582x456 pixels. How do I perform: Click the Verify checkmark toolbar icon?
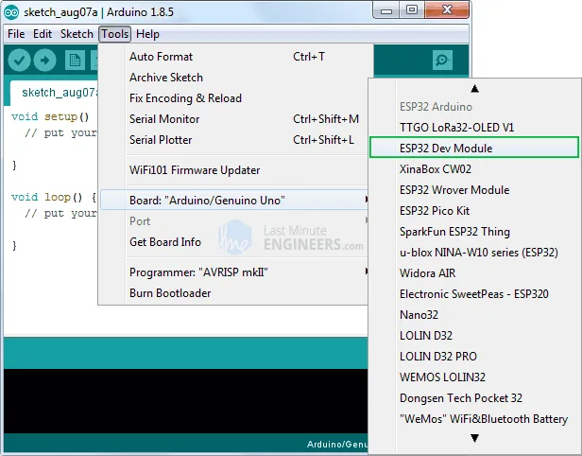point(19,61)
